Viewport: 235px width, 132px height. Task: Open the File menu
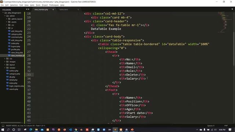(2, 5)
